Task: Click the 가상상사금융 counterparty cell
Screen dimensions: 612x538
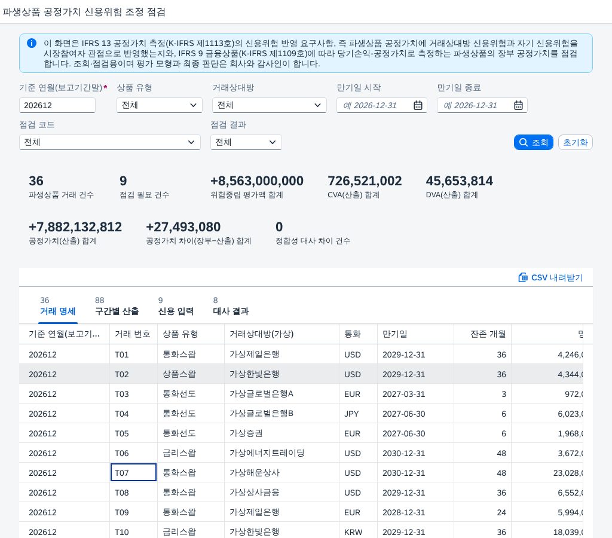Action: coord(282,493)
